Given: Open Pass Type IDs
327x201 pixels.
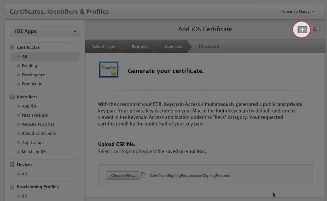Looking at the screenshot, I should pos(35,115).
